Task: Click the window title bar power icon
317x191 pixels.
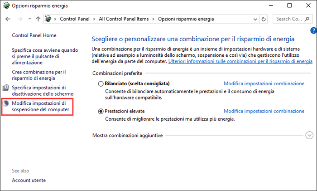Action: point(6,6)
